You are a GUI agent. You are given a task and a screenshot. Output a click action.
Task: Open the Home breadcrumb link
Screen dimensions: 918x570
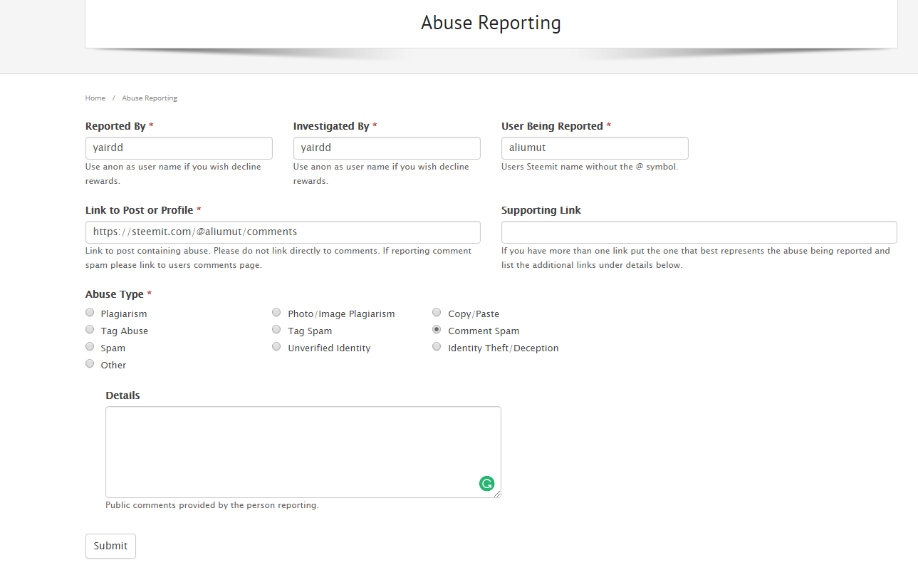pyautogui.click(x=95, y=98)
